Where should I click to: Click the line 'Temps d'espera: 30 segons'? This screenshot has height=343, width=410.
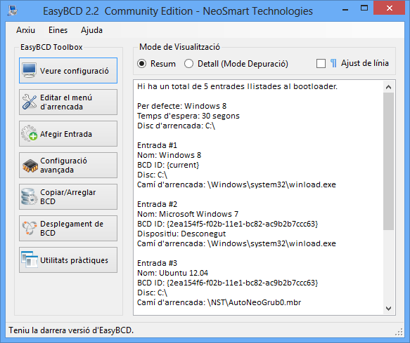pyautogui.click(x=188, y=116)
